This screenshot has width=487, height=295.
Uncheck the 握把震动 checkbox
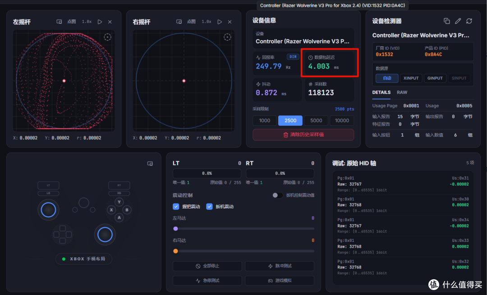click(x=176, y=207)
